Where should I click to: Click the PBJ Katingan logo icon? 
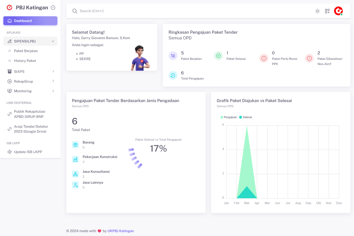[10, 8]
